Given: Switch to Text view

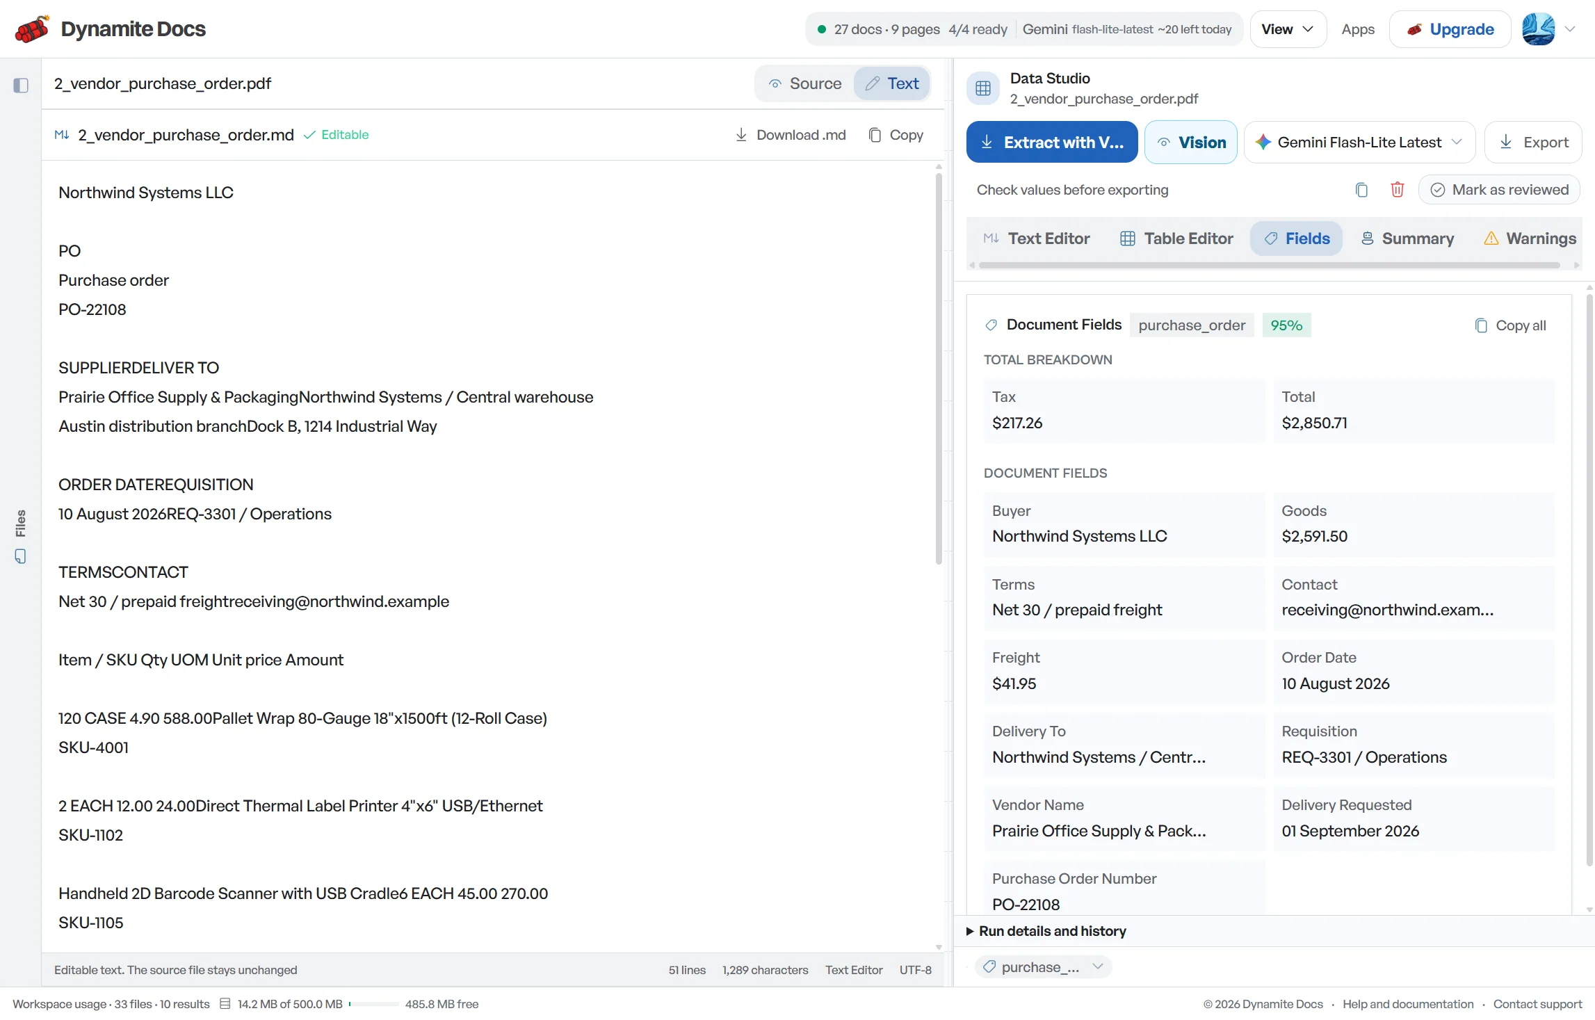Looking at the screenshot, I should (892, 83).
